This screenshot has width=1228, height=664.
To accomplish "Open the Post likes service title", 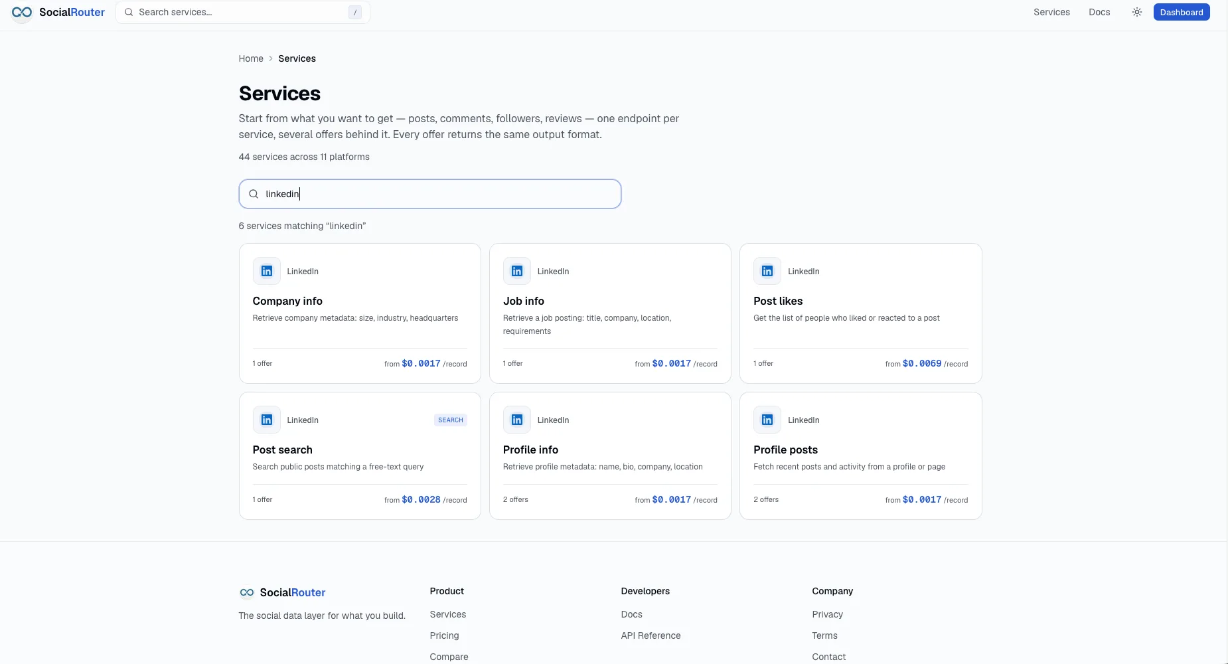I will (778, 301).
